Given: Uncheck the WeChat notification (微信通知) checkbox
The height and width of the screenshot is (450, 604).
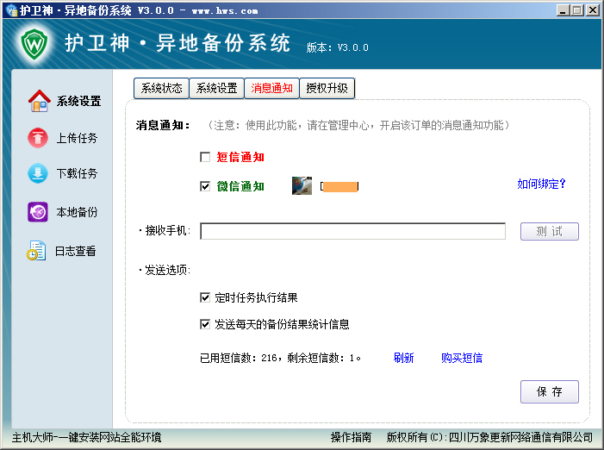Looking at the screenshot, I should tap(205, 186).
